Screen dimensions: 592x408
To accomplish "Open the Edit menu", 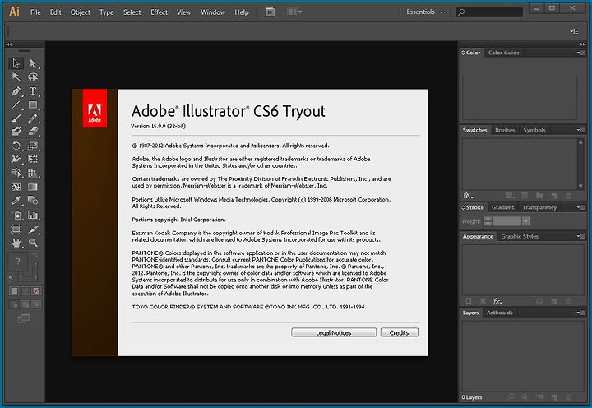I will (x=56, y=12).
